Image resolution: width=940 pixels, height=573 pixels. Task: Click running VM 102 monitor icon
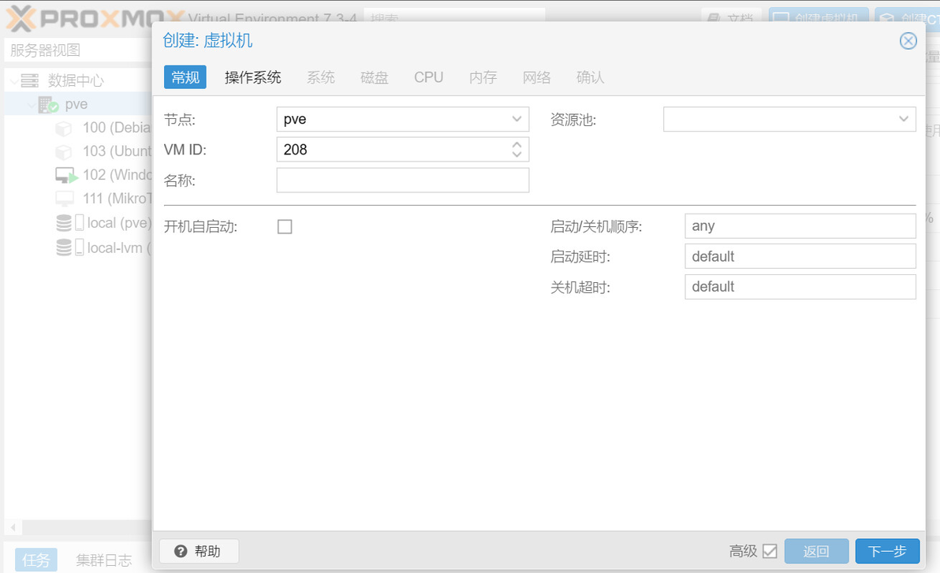(66, 175)
